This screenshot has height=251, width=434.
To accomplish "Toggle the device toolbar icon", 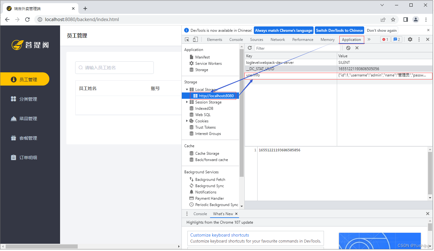I will pos(195,40).
